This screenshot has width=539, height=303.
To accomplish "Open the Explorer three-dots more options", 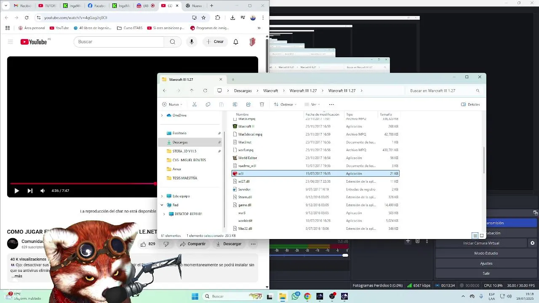I will (x=331, y=104).
